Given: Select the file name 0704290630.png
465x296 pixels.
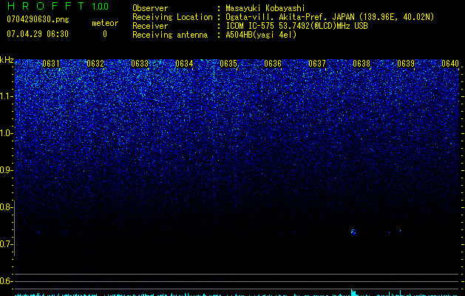Looking at the screenshot, I should (38, 20).
